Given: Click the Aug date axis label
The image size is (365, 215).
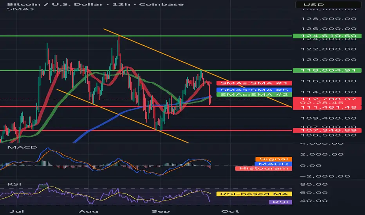Looking at the screenshot, I should 88,211.
